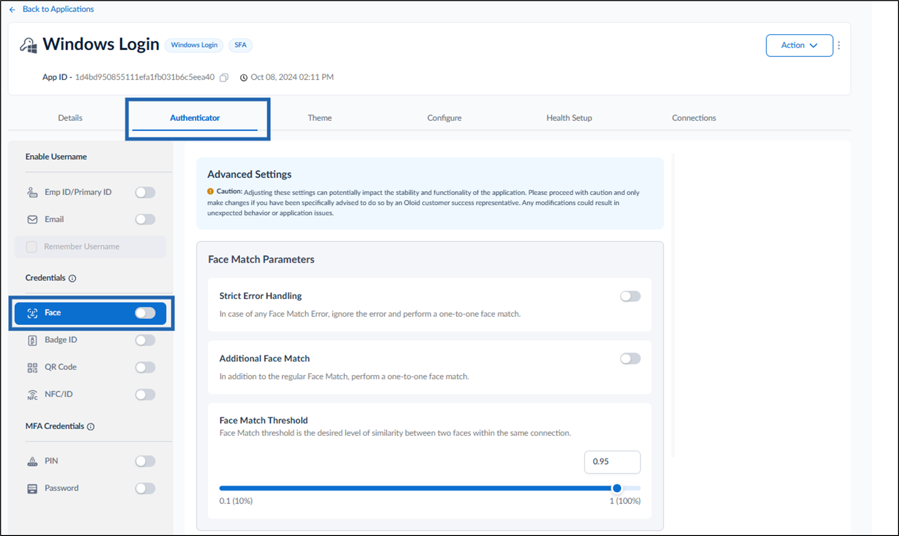Switch to the Details tab

coord(70,118)
